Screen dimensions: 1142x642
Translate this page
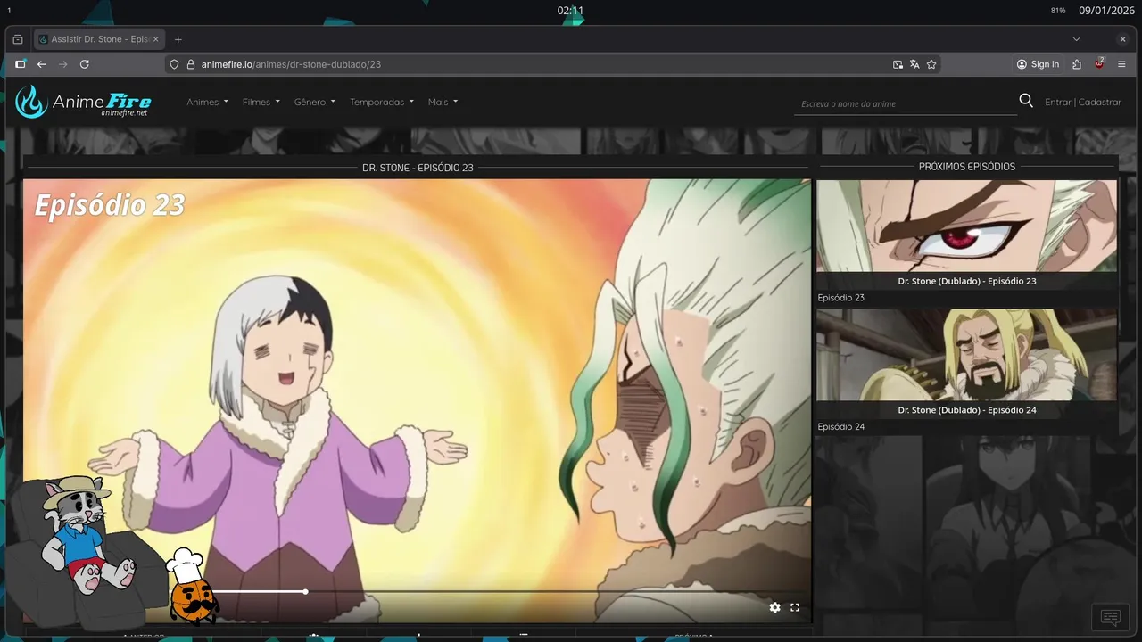click(x=914, y=64)
